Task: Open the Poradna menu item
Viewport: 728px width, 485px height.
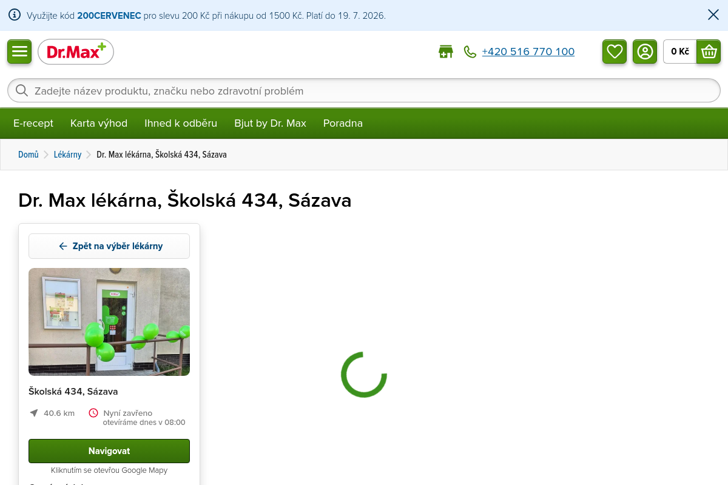Action: click(343, 123)
